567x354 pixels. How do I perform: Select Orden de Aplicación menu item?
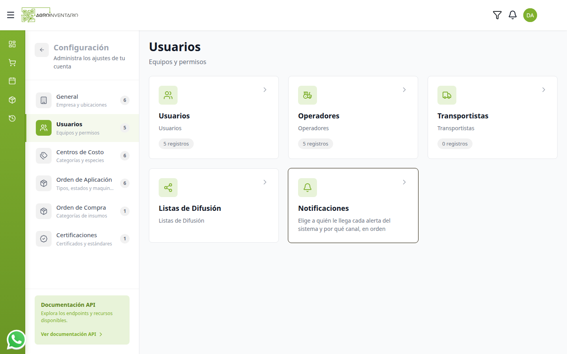82,183
